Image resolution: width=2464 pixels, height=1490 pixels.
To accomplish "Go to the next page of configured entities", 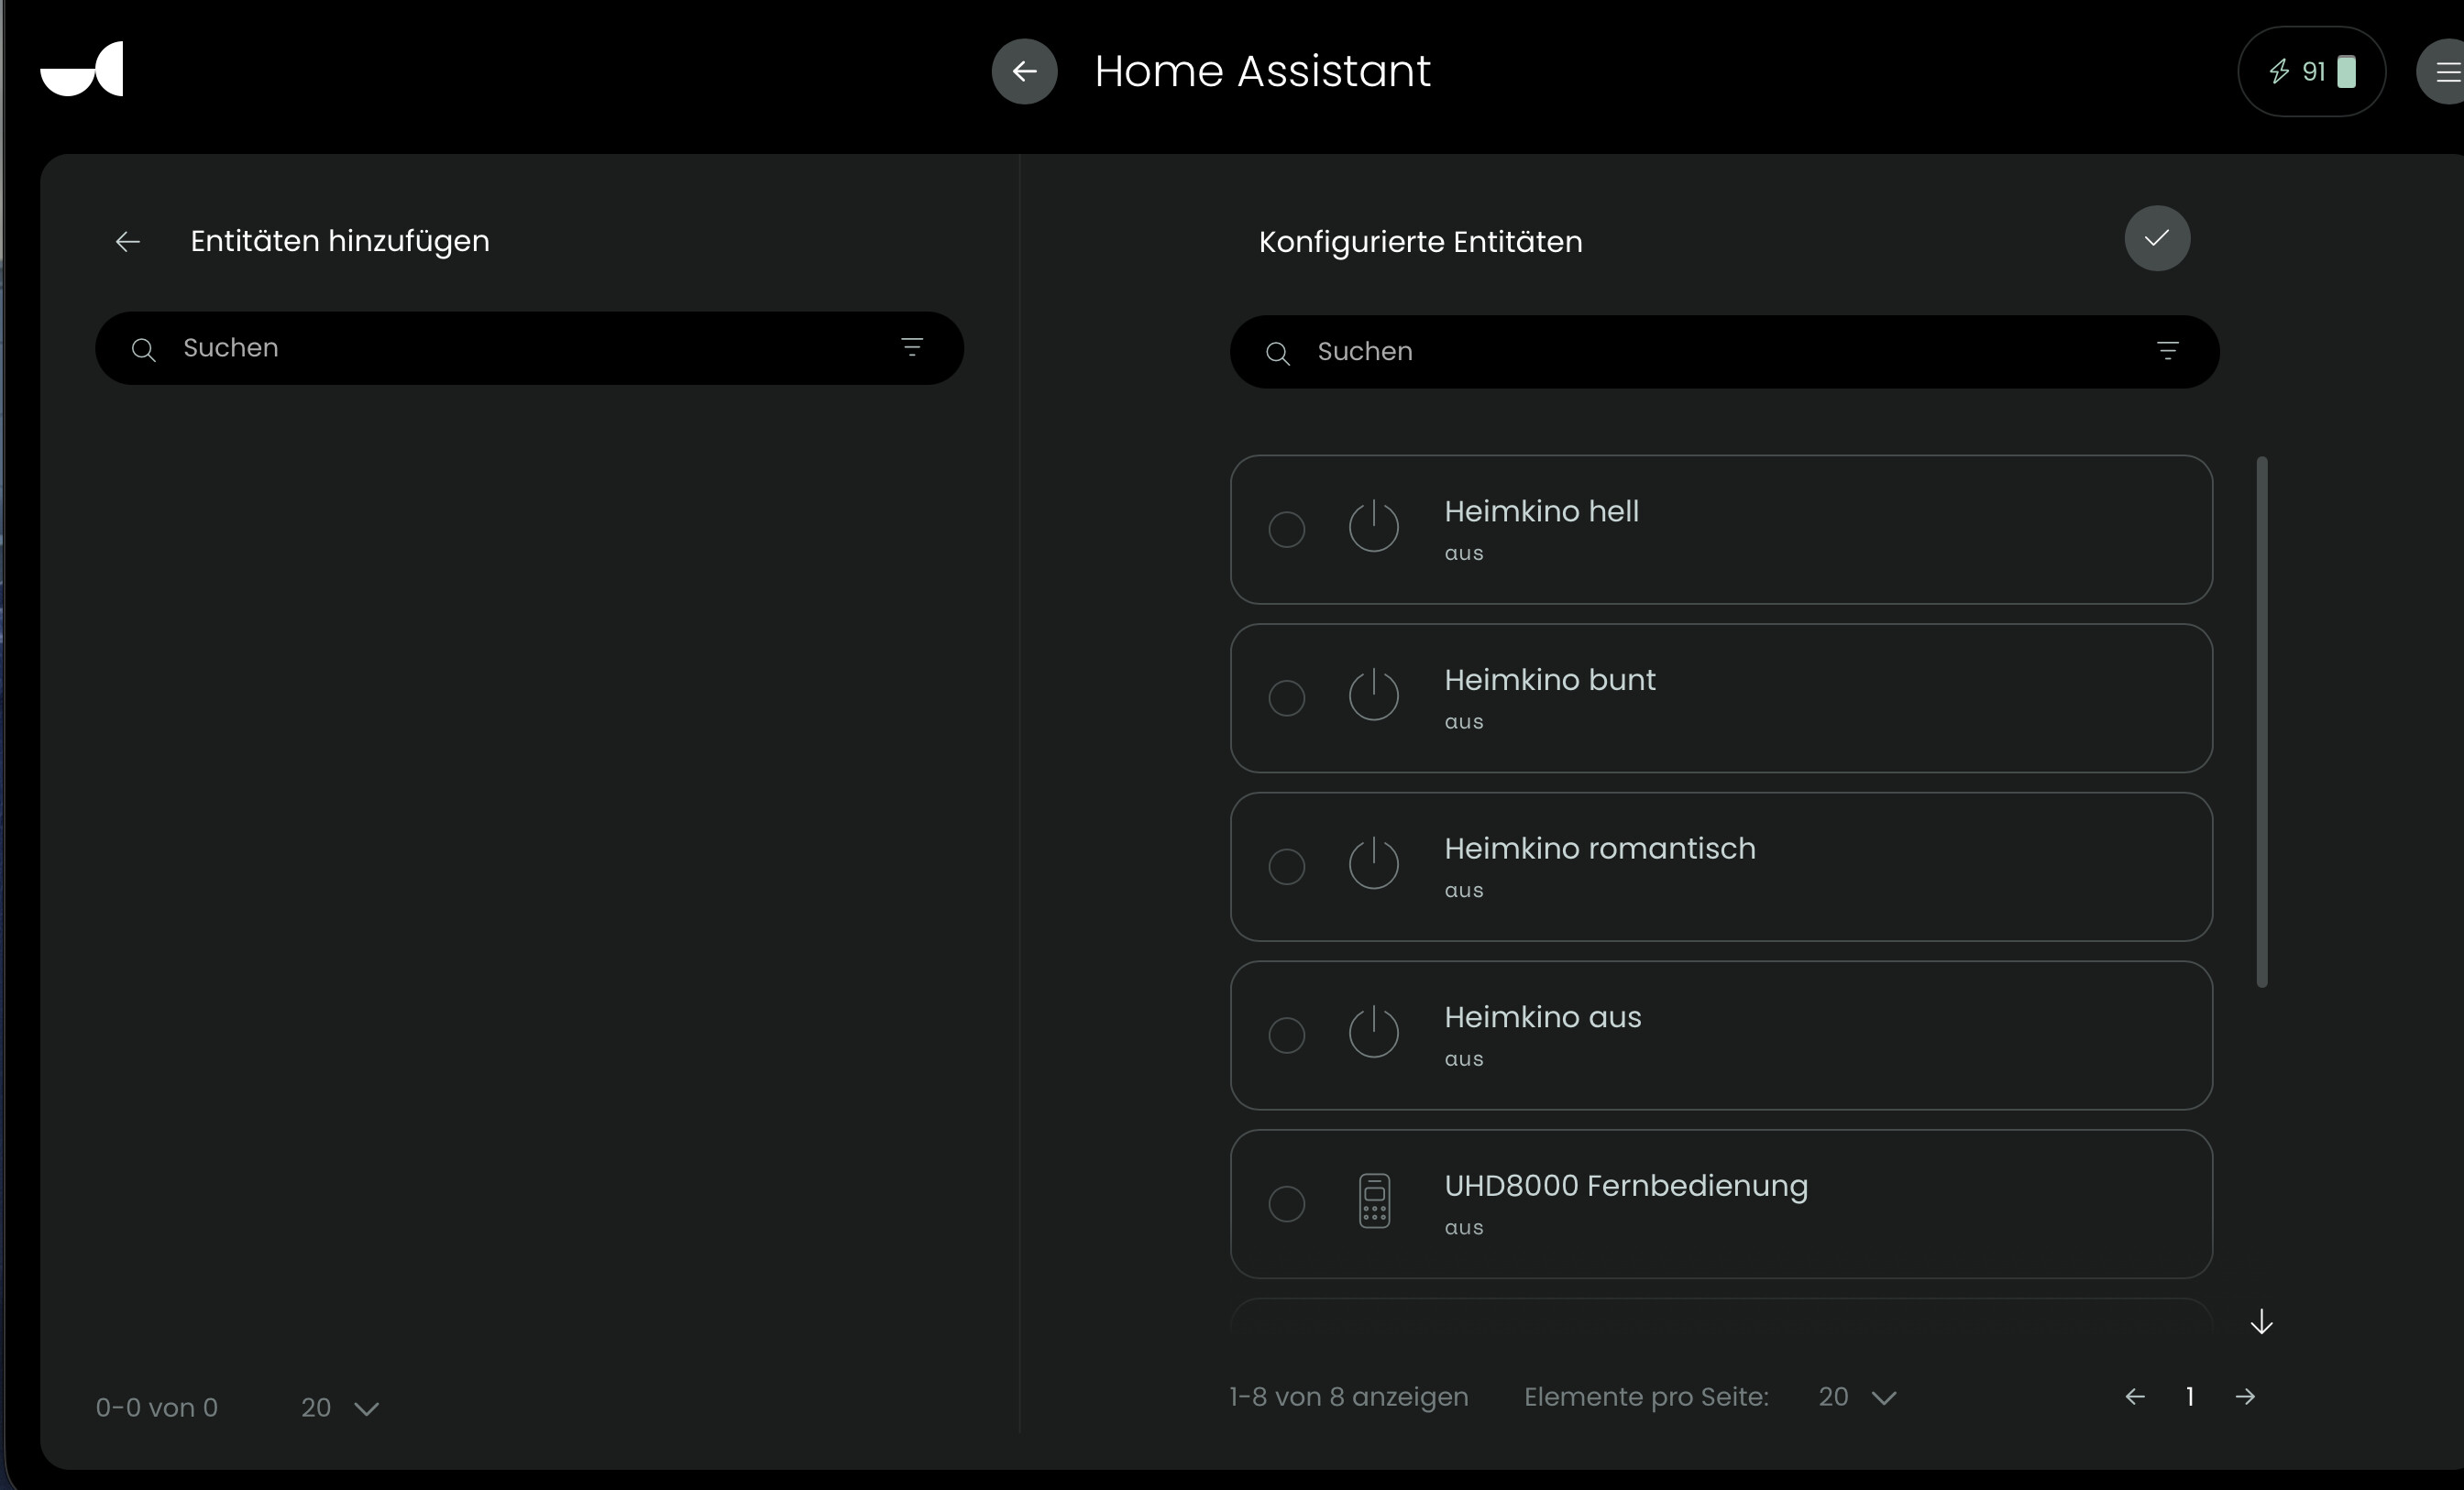I will pos(2245,1397).
